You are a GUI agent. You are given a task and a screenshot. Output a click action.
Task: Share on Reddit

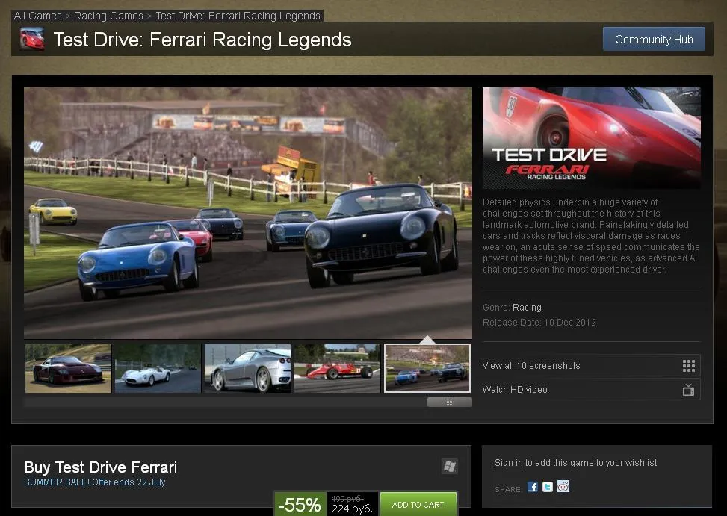click(x=563, y=486)
